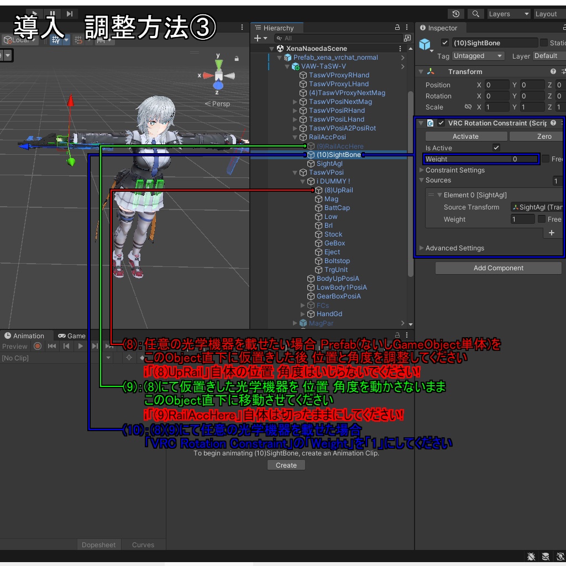566x566 pixels.
Task: Click Transform component help icon
Action: [x=553, y=71]
